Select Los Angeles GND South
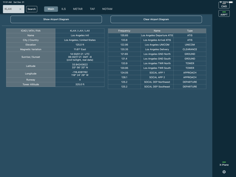The width and height of the screenshot is (236, 177). tap(157, 59)
